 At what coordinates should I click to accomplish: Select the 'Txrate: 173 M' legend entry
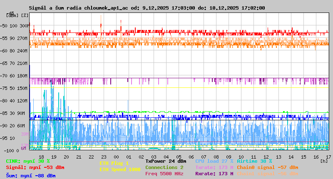214,167
